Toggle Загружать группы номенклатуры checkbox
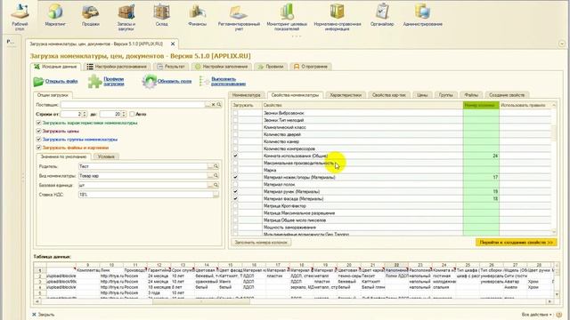 38,140
